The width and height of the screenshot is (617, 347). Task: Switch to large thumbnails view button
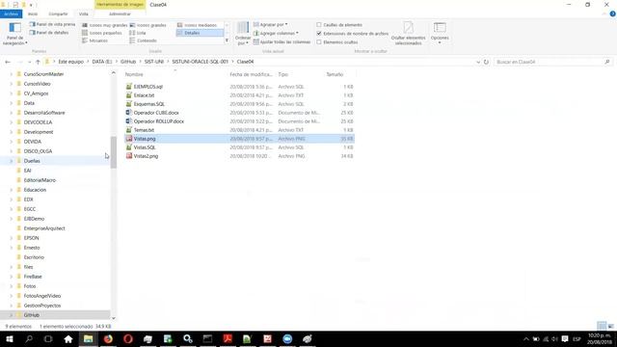tap(610, 326)
